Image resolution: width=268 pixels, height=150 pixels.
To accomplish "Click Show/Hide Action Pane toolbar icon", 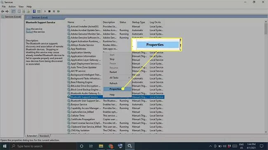I will coord(39,12).
